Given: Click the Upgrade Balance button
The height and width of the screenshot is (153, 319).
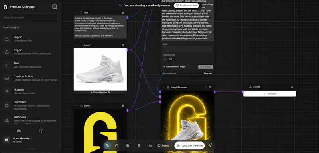Looking at the screenshot, I should click(189, 145).
